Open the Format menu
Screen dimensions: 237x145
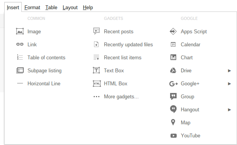point(32,7)
